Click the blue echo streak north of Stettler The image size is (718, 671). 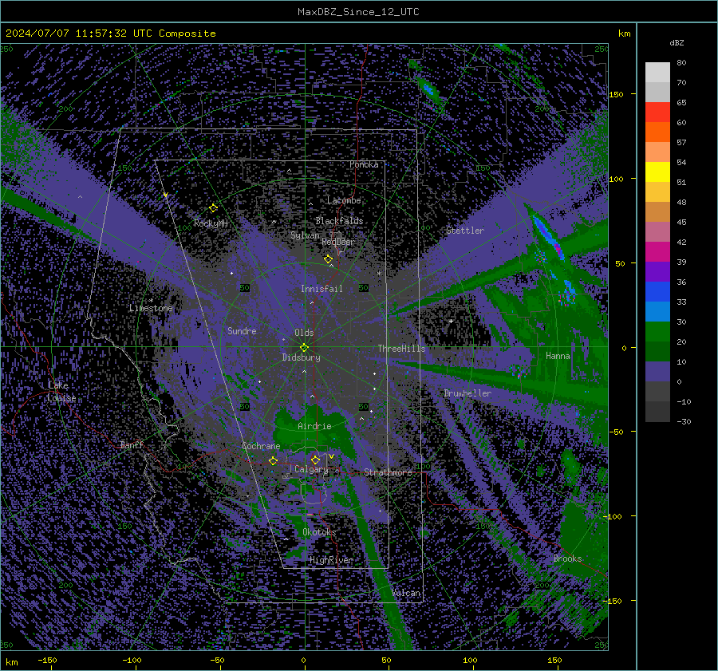428,90
